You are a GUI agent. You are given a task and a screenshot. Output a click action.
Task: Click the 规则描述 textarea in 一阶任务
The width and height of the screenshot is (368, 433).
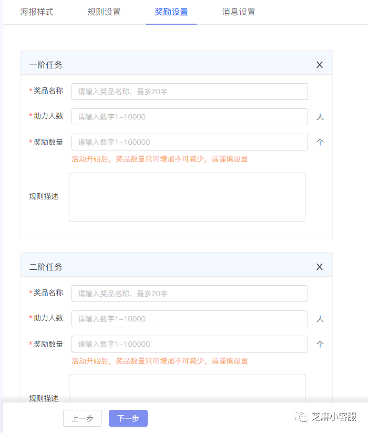tap(187, 197)
